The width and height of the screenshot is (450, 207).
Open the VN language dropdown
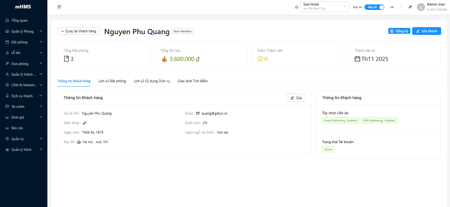(x=396, y=7)
